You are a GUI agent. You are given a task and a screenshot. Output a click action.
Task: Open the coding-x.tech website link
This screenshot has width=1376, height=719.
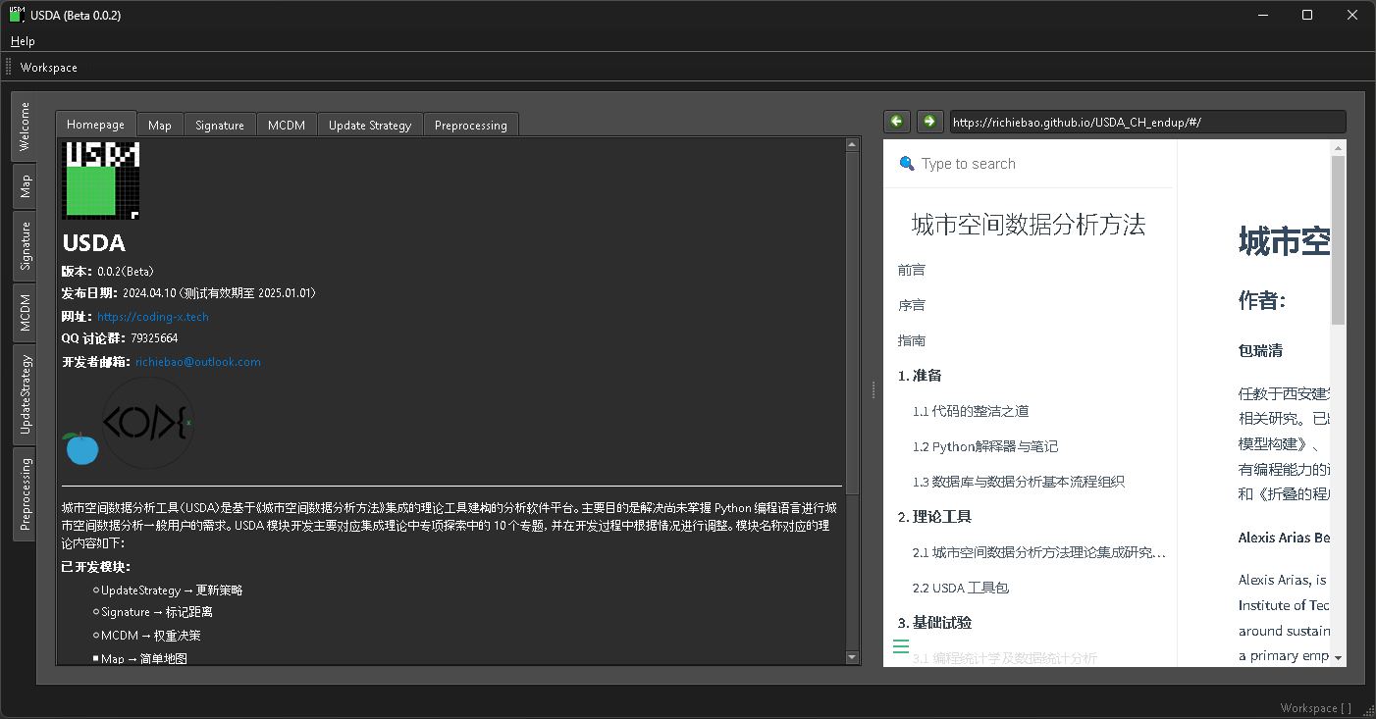click(153, 317)
